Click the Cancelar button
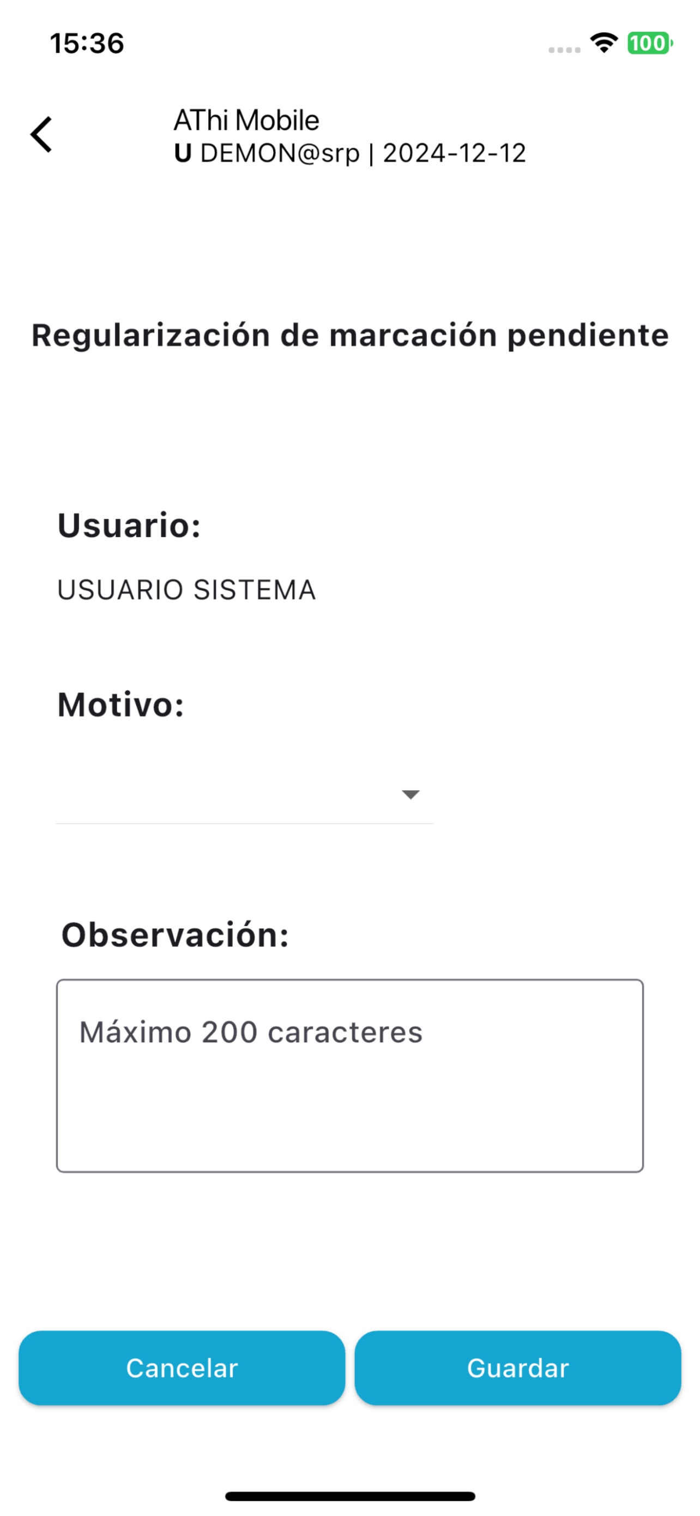Image resolution: width=700 pixels, height=1516 pixels. click(x=182, y=1368)
